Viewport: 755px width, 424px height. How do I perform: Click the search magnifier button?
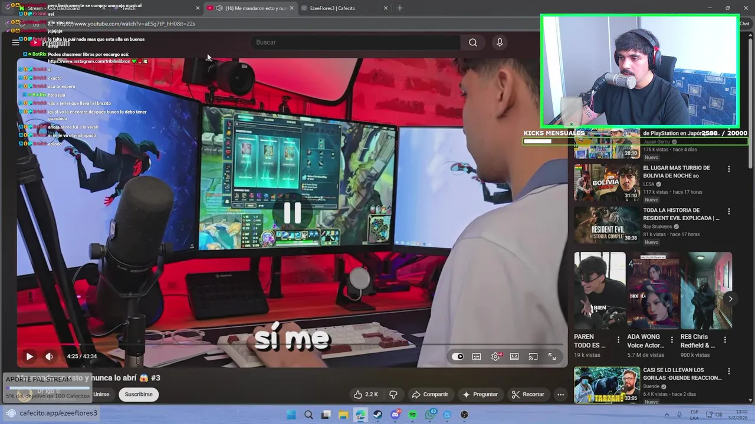coord(473,42)
